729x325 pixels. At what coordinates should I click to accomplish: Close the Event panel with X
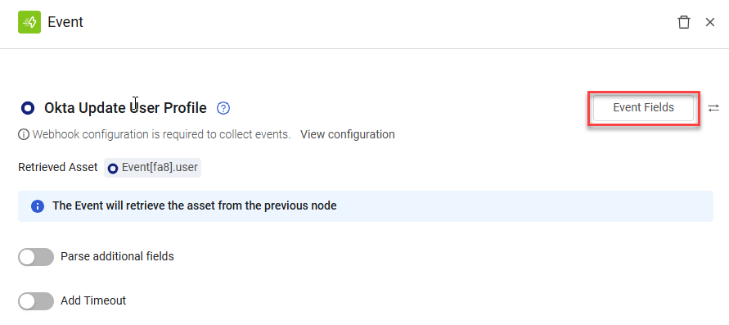pos(710,22)
